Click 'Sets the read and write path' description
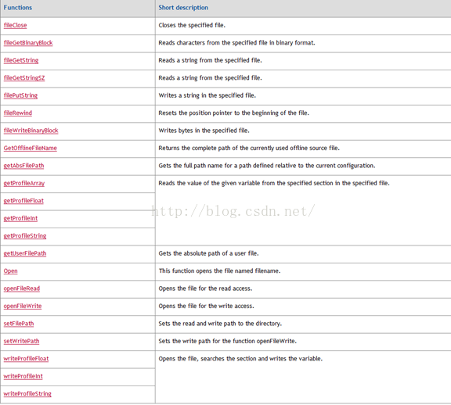Screen dimensions: 451x405 click(x=220, y=324)
